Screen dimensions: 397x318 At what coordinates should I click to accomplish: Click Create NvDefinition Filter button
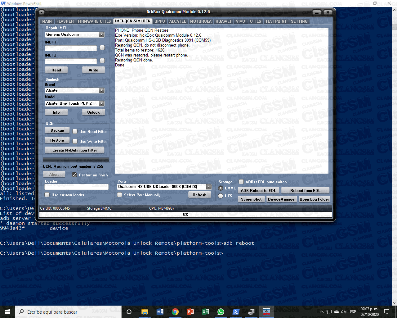coord(74,150)
